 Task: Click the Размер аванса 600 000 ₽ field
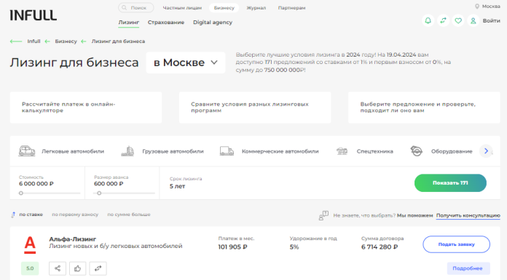click(x=122, y=183)
